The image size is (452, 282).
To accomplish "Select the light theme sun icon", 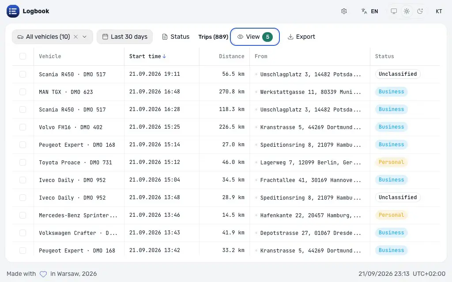I will coord(407,11).
